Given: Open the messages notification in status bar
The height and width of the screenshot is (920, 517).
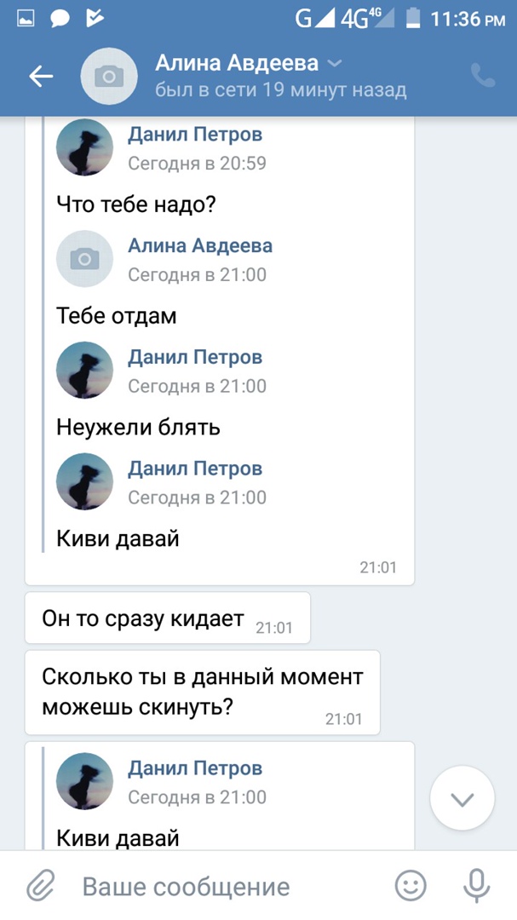Looking at the screenshot, I should click(60, 20).
